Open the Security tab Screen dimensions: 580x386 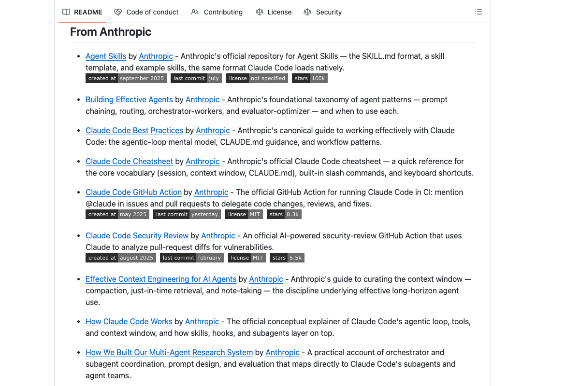pos(322,12)
